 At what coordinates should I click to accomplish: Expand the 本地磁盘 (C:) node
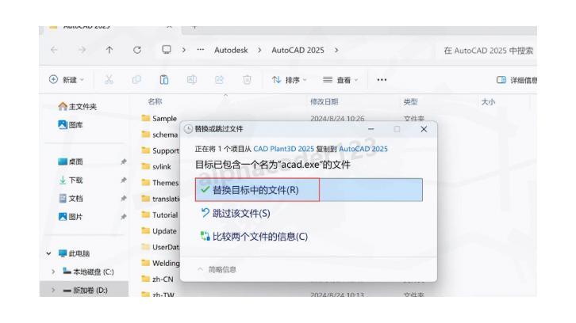point(53,272)
